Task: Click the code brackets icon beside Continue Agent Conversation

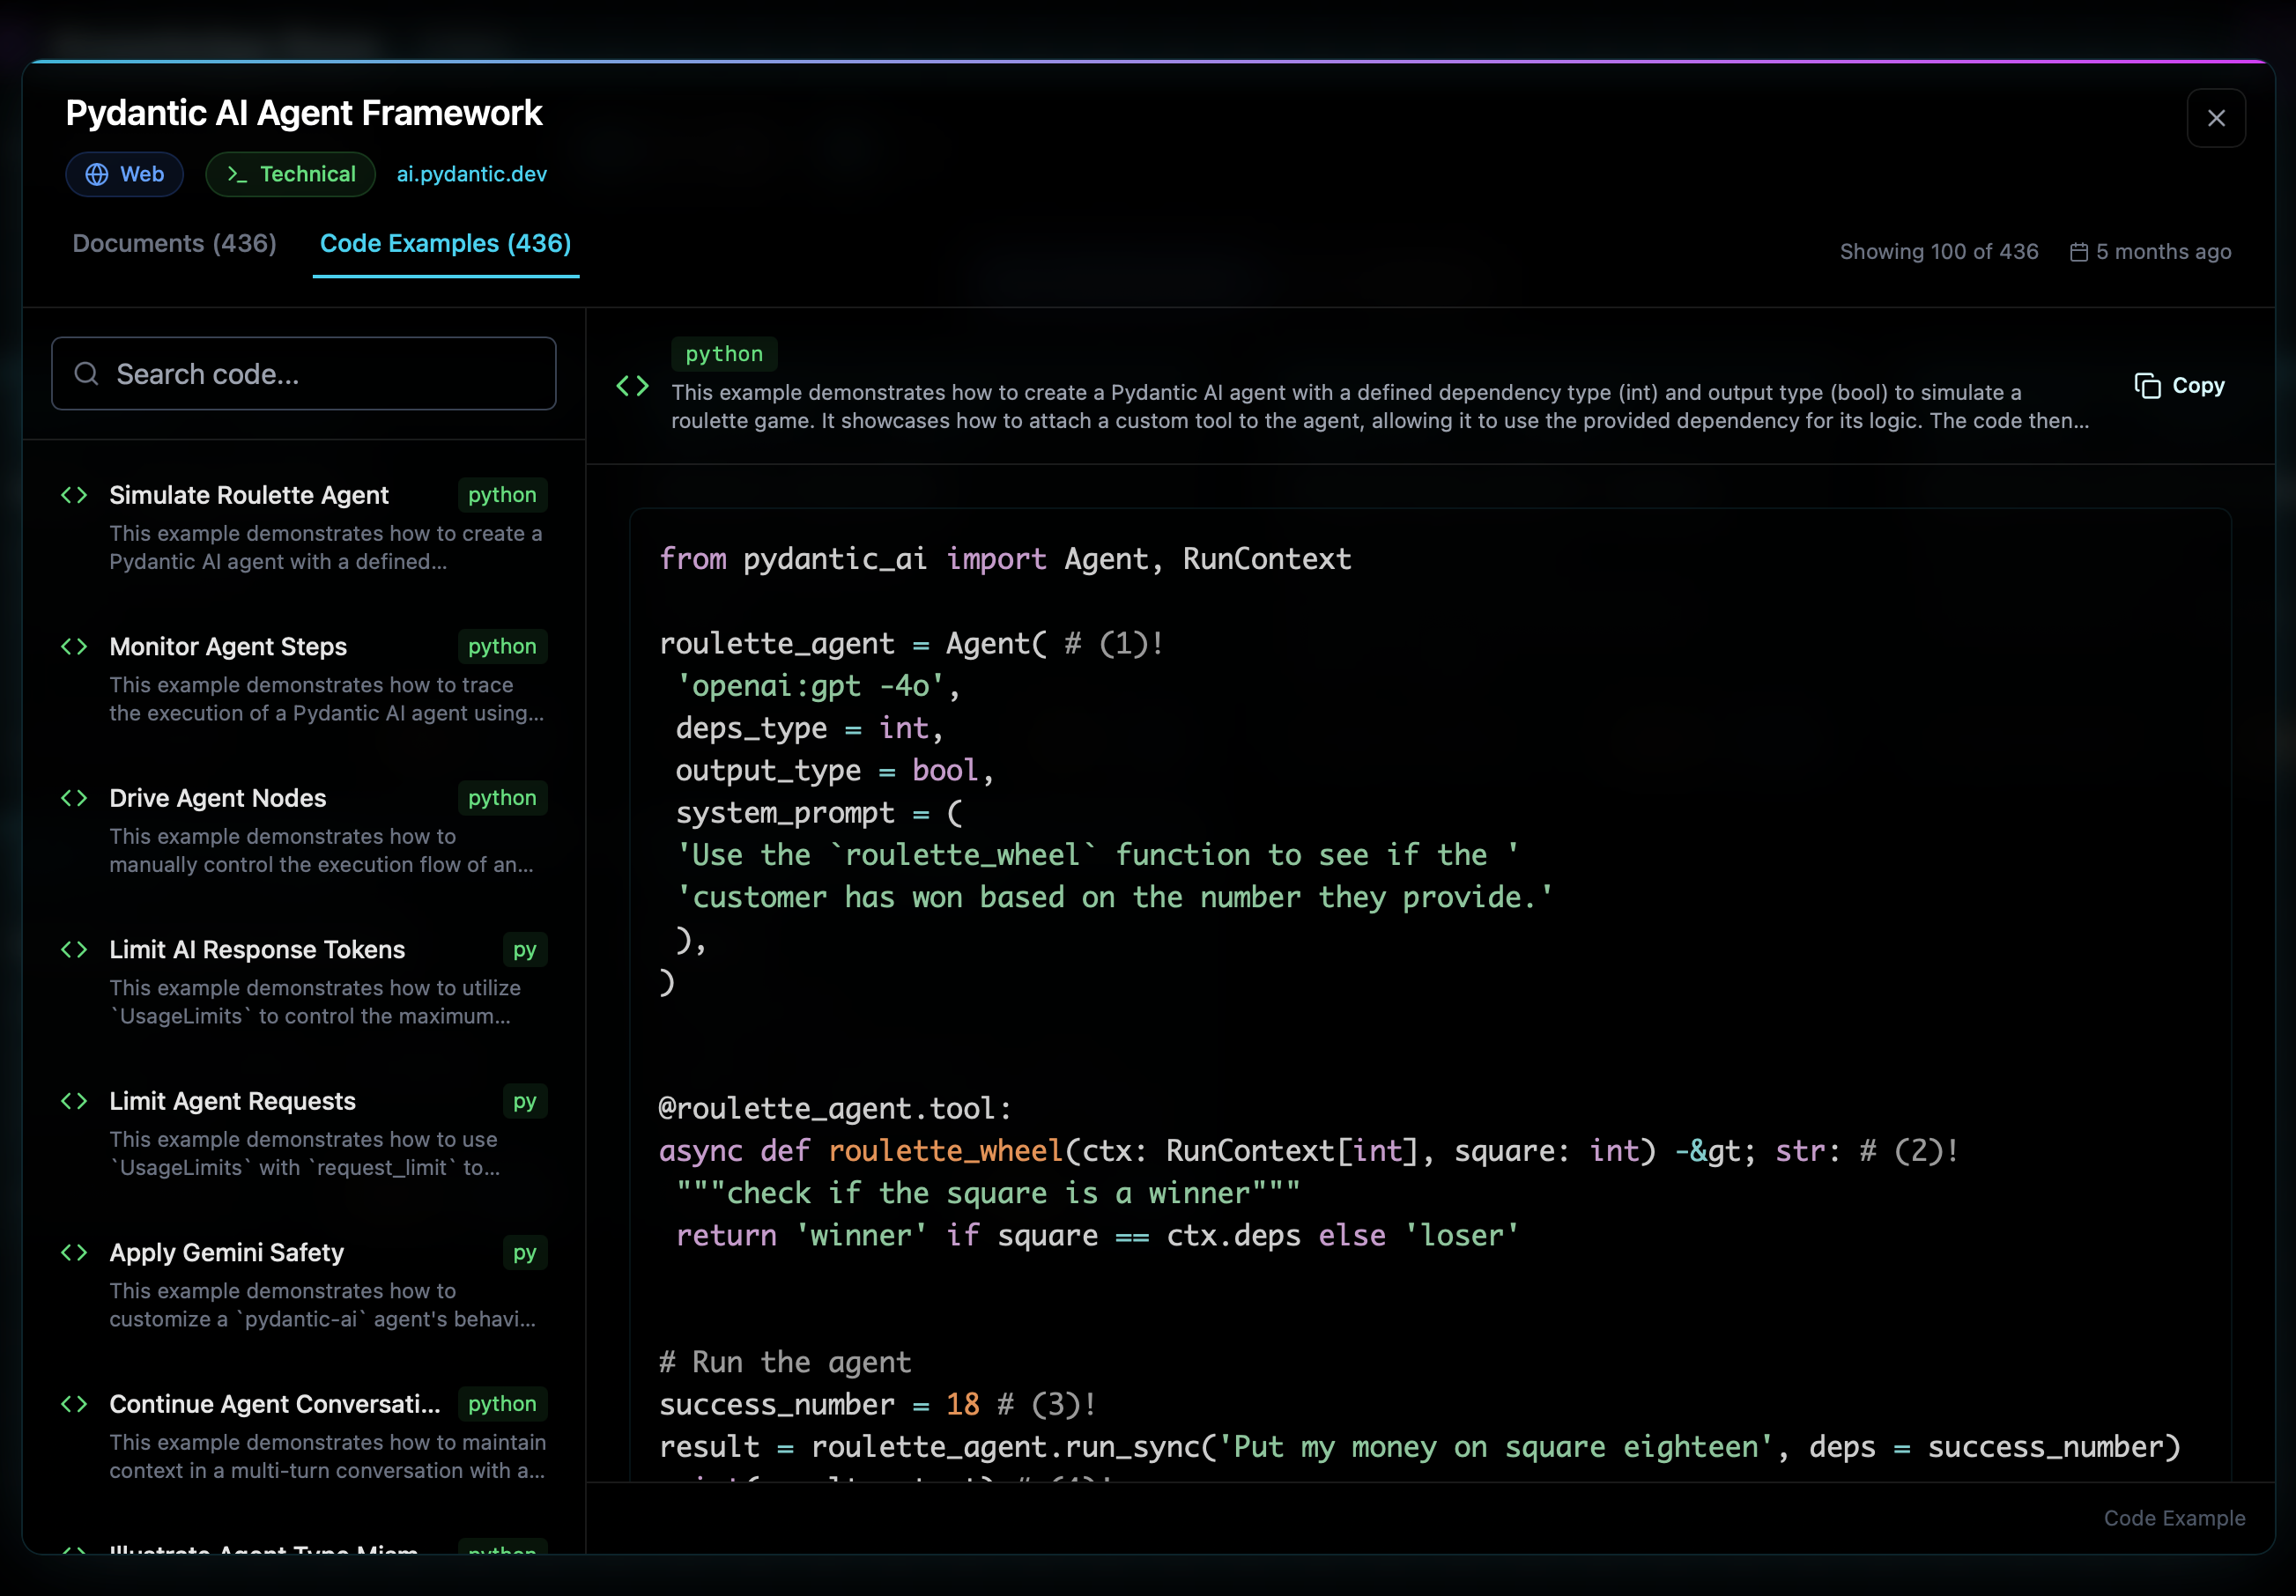Action: pyautogui.click(x=73, y=1404)
